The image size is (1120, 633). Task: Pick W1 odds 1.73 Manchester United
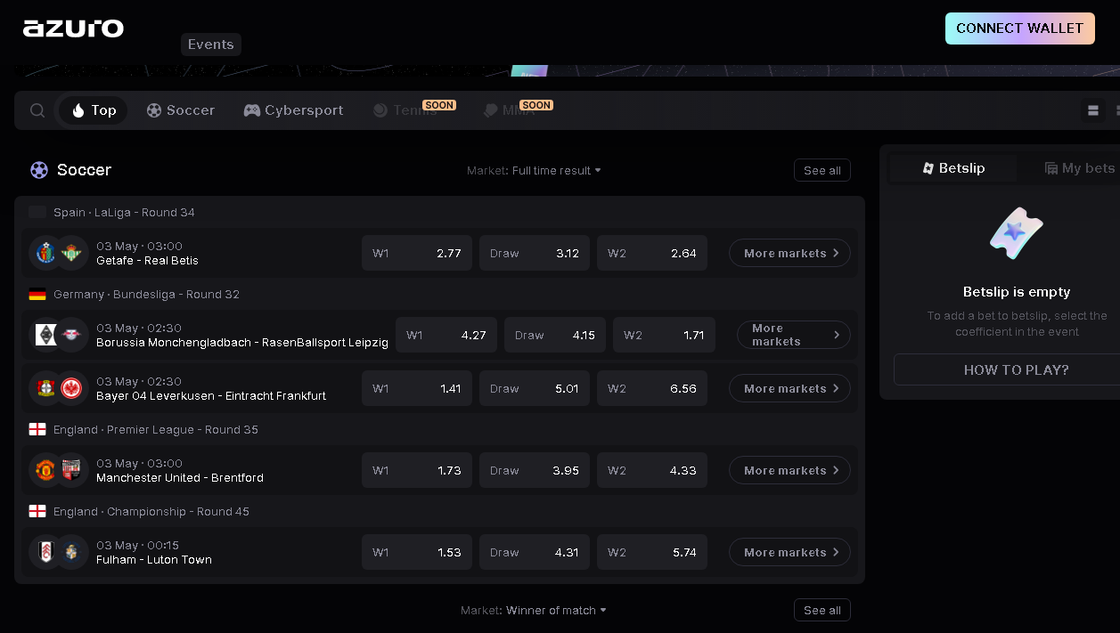417,470
